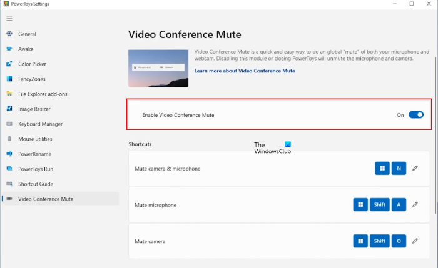Image resolution: width=438 pixels, height=268 pixels.
Task: Edit the Mute camera & microphone shortcut
Action: (x=414, y=169)
